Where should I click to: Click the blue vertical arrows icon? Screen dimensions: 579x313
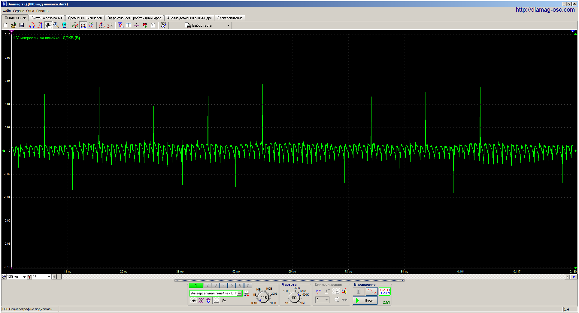click(x=208, y=300)
